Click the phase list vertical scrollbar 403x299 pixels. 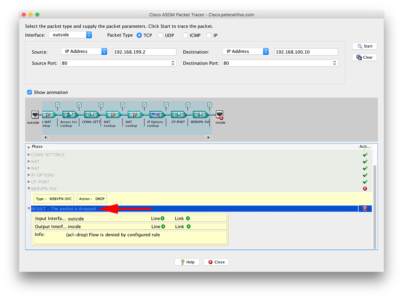click(375, 207)
